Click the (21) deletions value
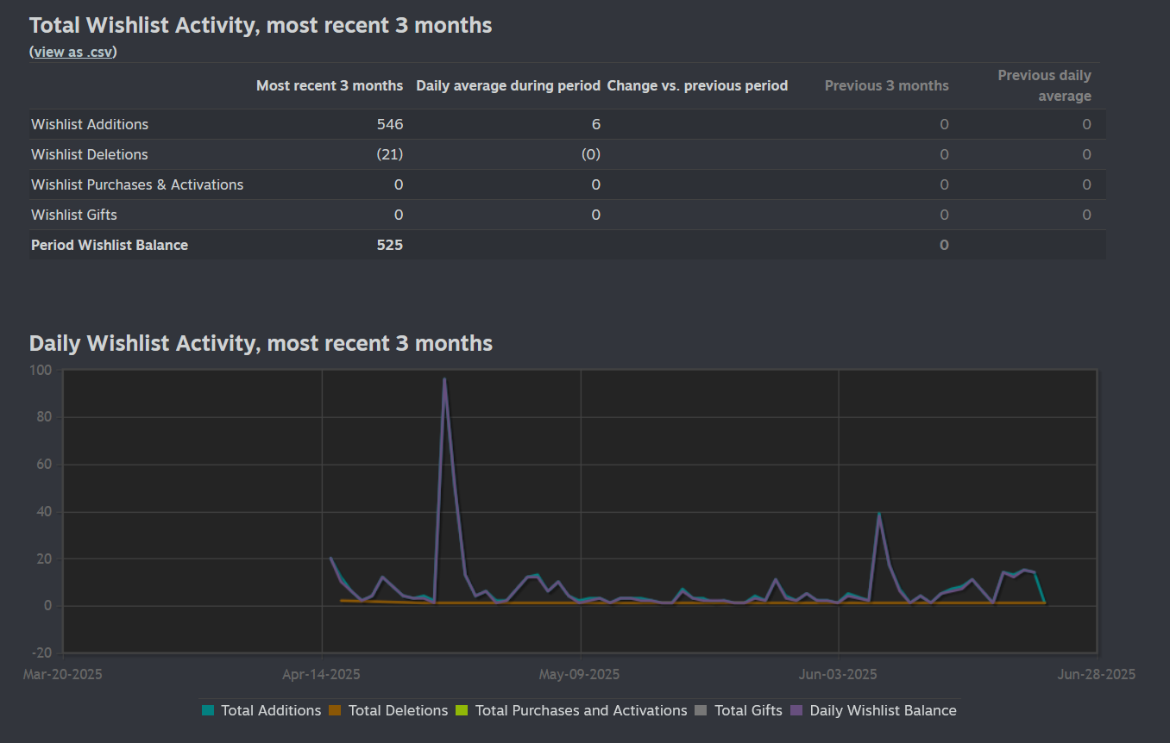The image size is (1170, 743). 390,154
